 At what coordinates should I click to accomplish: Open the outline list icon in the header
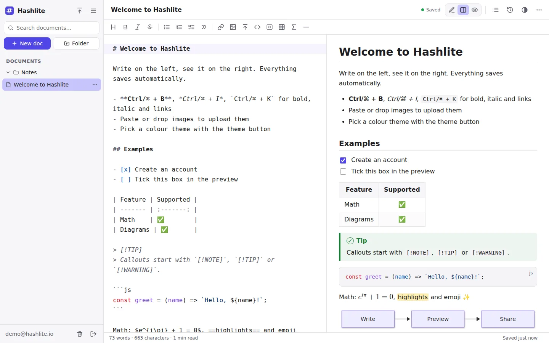pyautogui.click(x=496, y=10)
